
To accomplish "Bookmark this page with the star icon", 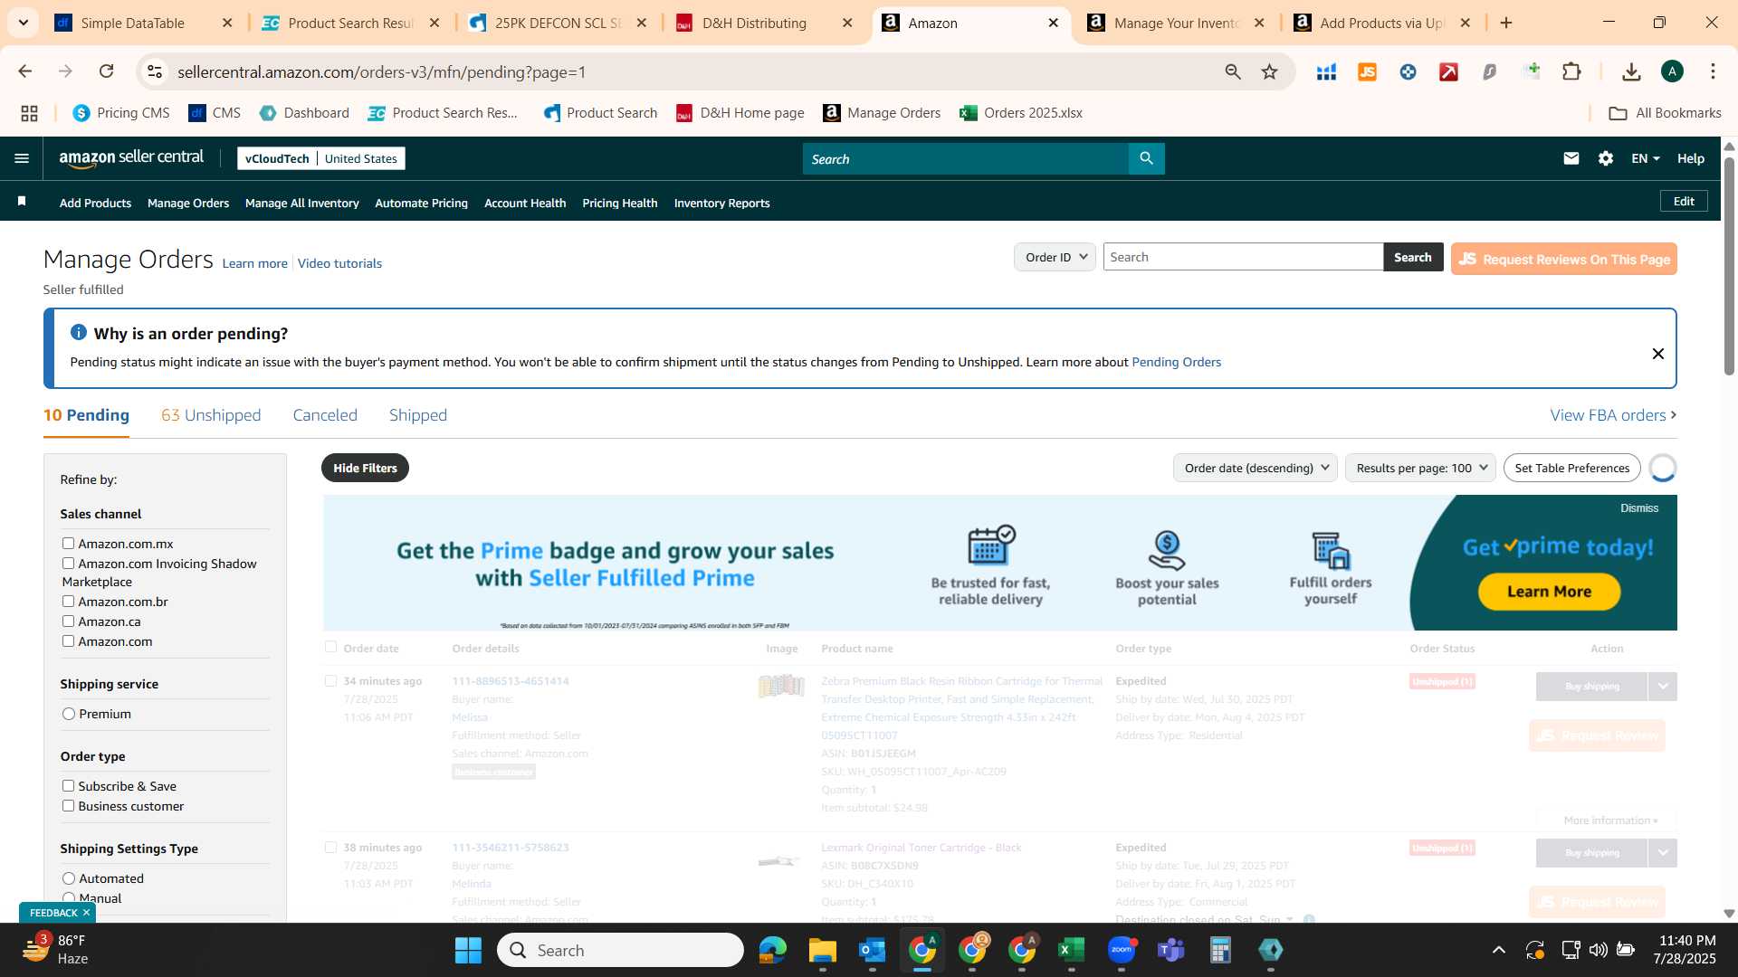I will [1269, 71].
